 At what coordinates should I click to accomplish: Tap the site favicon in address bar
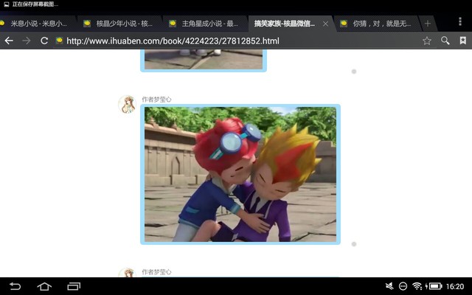[59, 41]
